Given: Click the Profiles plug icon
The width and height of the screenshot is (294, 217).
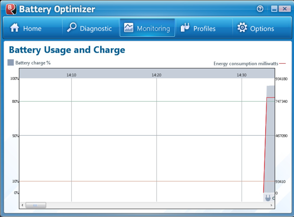Looking at the screenshot, I should 185,27.
